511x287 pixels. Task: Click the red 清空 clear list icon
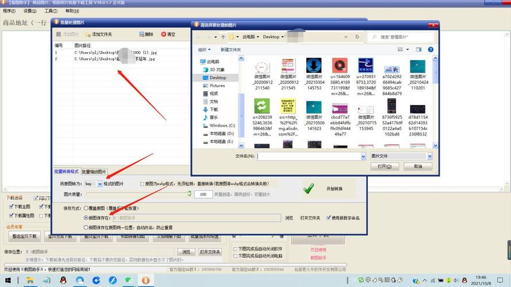[x=164, y=34]
